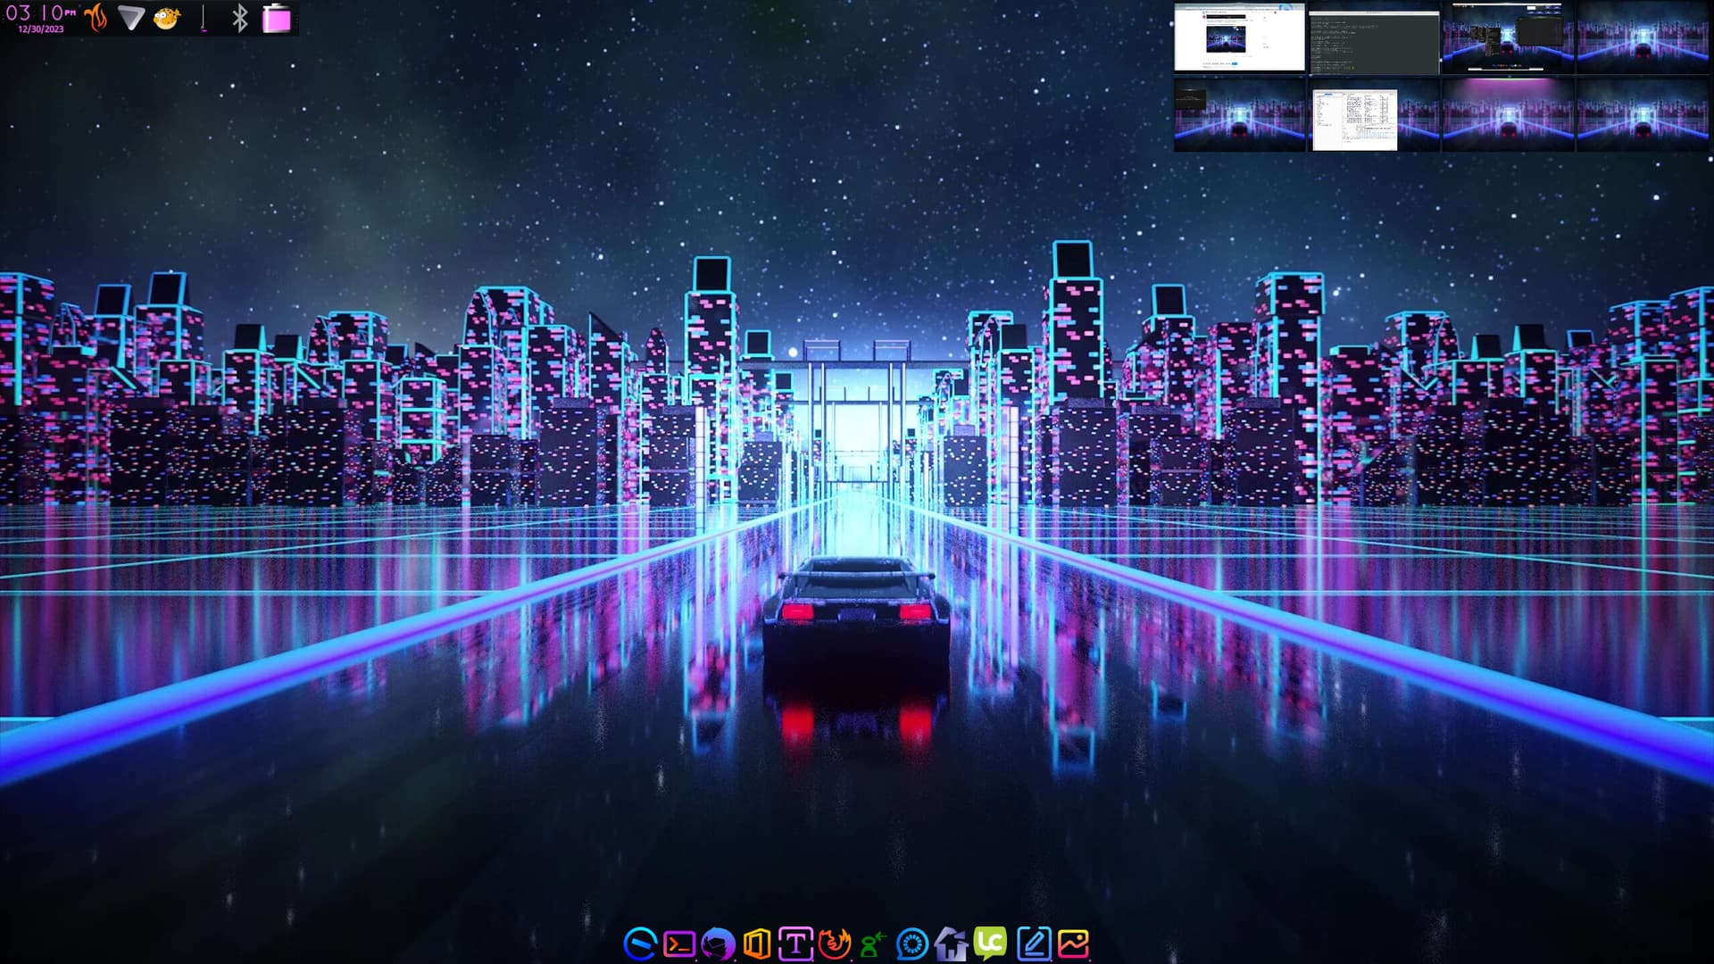The height and width of the screenshot is (964, 1714).
Task: Launch Firefox from the dock
Action: click(835, 943)
